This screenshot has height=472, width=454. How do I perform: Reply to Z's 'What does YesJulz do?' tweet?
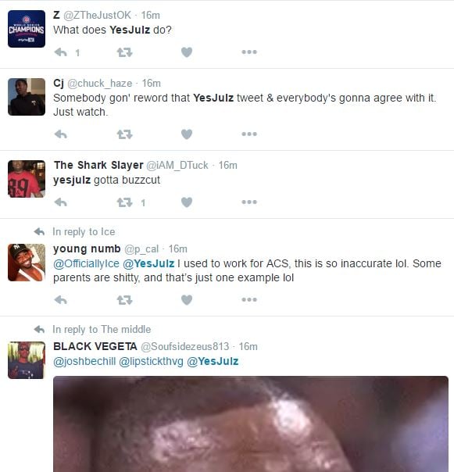(x=61, y=52)
